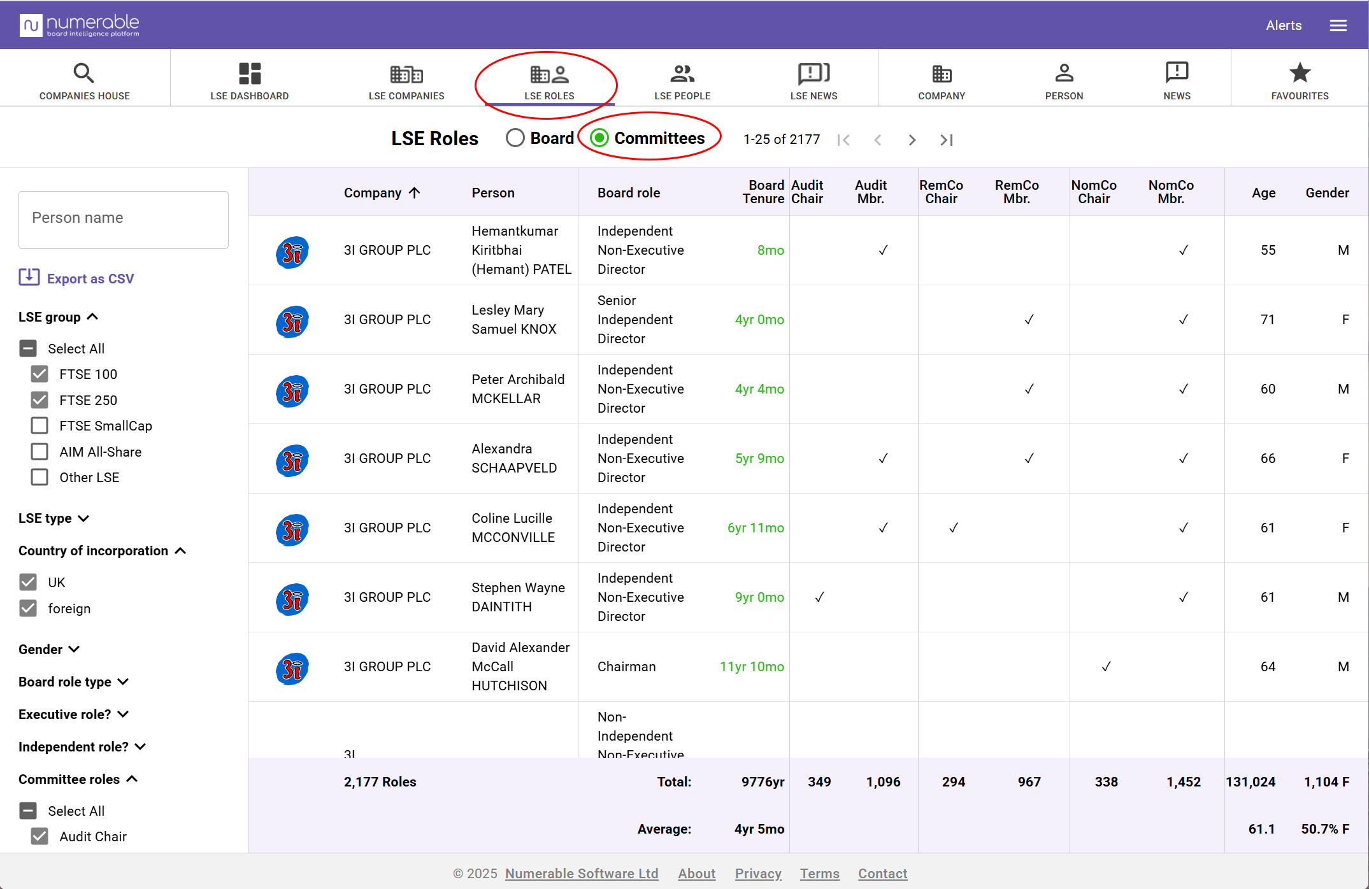Expand the LSE type filter
1369x889 pixels.
click(54, 518)
